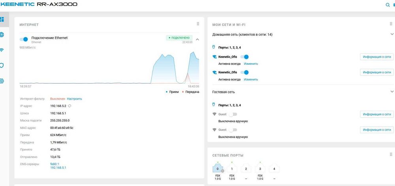Viewport: 395px width, 186px height.
Task: Click Изменить under first Keenetic_Ofis
Action: [x=251, y=64]
